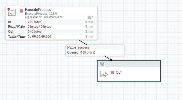Click the 5 min label in In row
This screenshot has height=100, width=182.
[x=89, y=22]
